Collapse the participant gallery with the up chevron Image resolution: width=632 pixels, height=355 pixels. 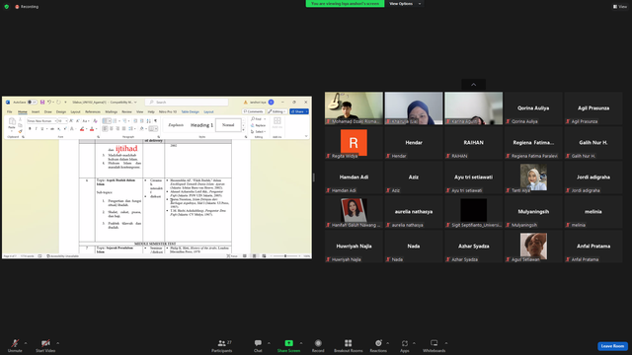click(x=474, y=85)
